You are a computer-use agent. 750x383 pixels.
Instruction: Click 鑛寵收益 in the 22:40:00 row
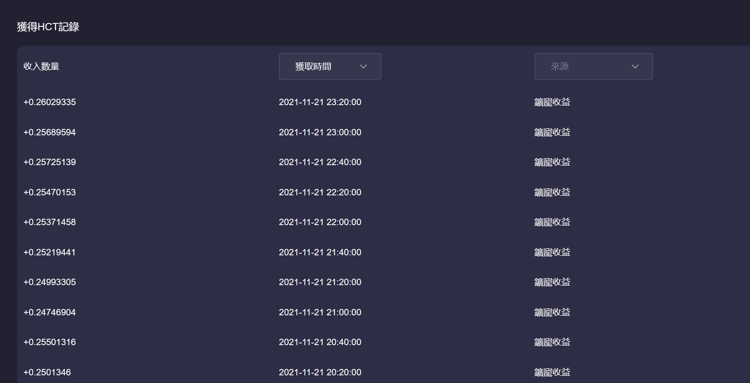[x=552, y=162]
